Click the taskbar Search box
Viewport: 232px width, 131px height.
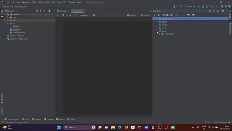[x=79, y=127]
